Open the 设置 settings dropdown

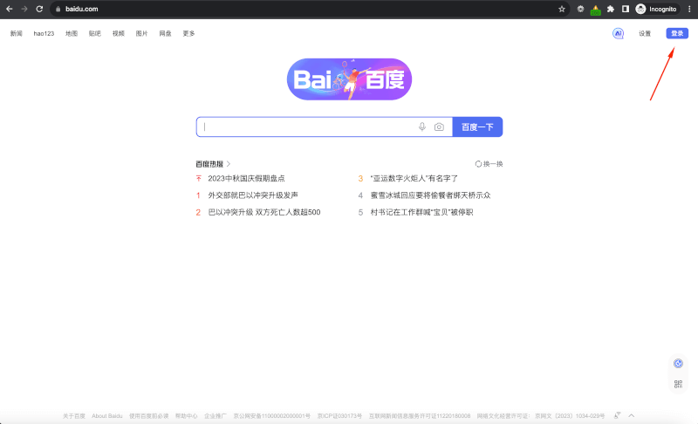tap(645, 33)
